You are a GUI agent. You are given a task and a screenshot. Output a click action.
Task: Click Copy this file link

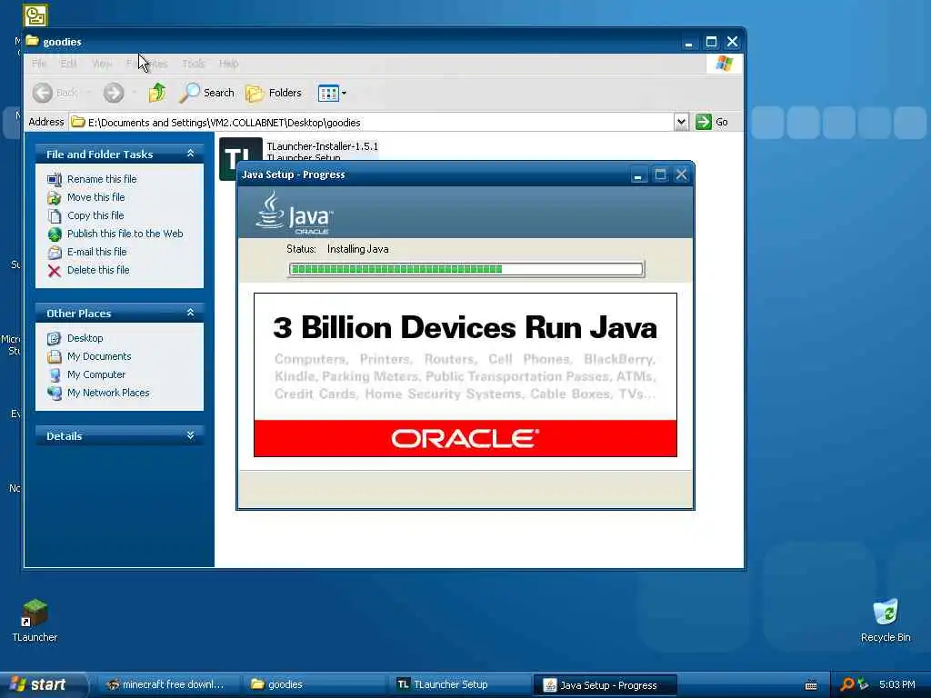pyautogui.click(x=95, y=215)
